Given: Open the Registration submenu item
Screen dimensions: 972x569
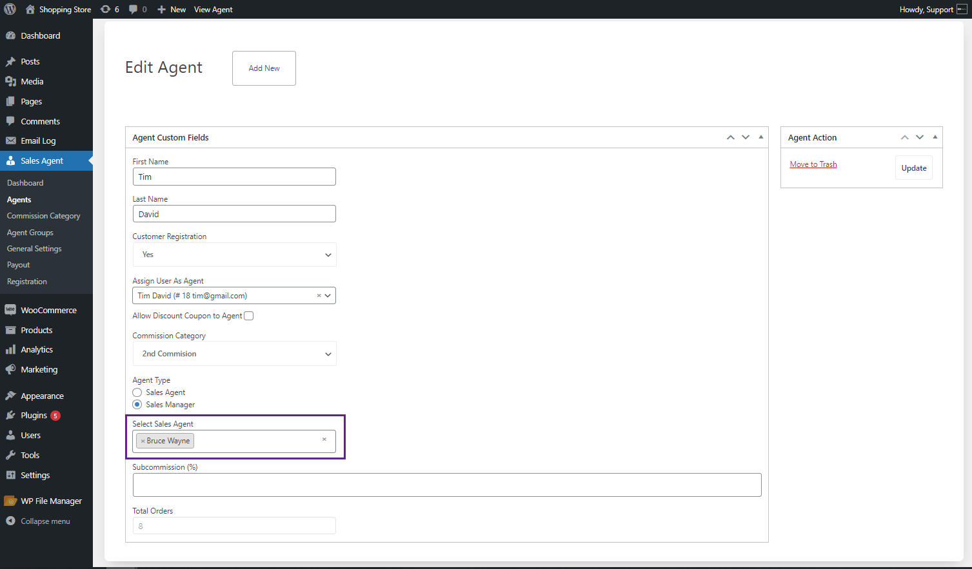Looking at the screenshot, I should point(27,282).
